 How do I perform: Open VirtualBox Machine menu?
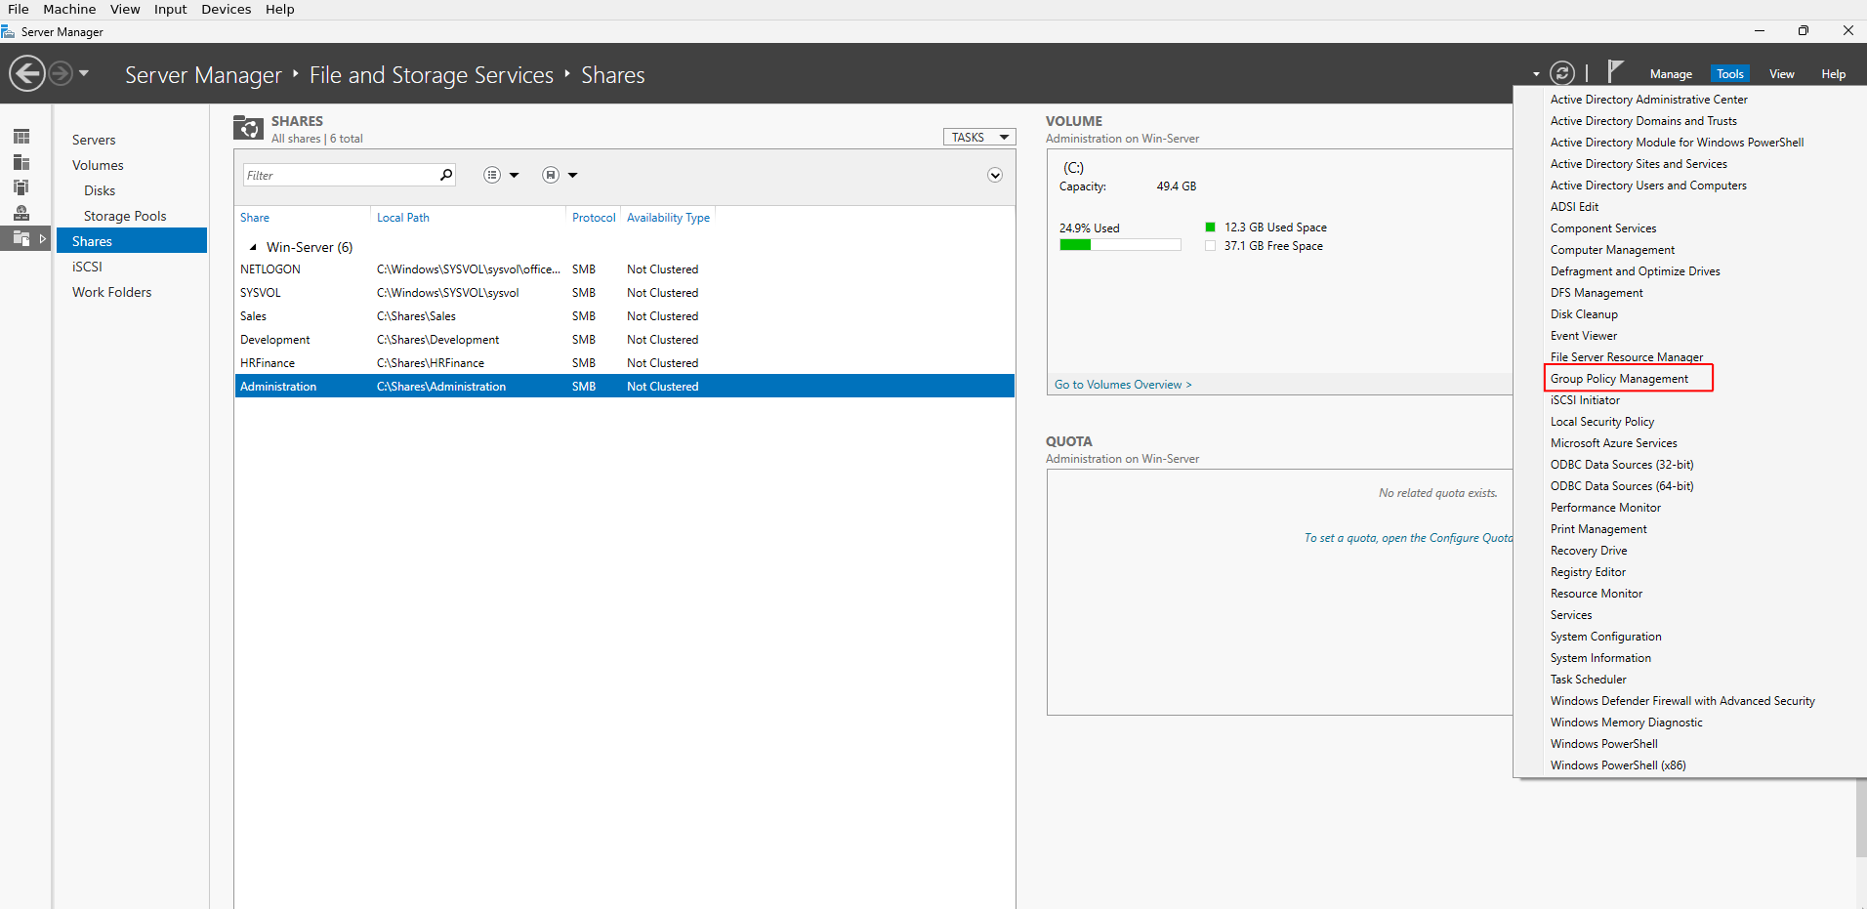[69, 9]
